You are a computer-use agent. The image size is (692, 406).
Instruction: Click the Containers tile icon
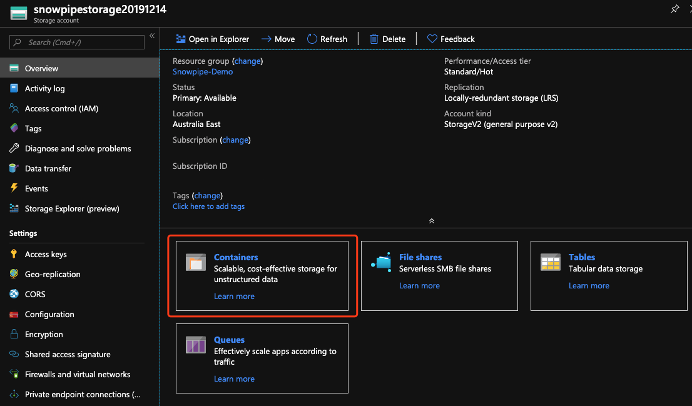[x=195, y=261]
